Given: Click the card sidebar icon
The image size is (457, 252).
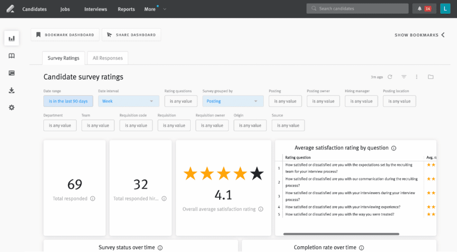Looking at the screenshot, I should click(x=12, y=73).
